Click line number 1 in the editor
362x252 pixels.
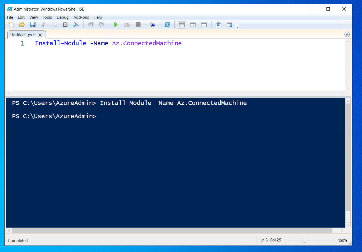(x=23, y=43)
